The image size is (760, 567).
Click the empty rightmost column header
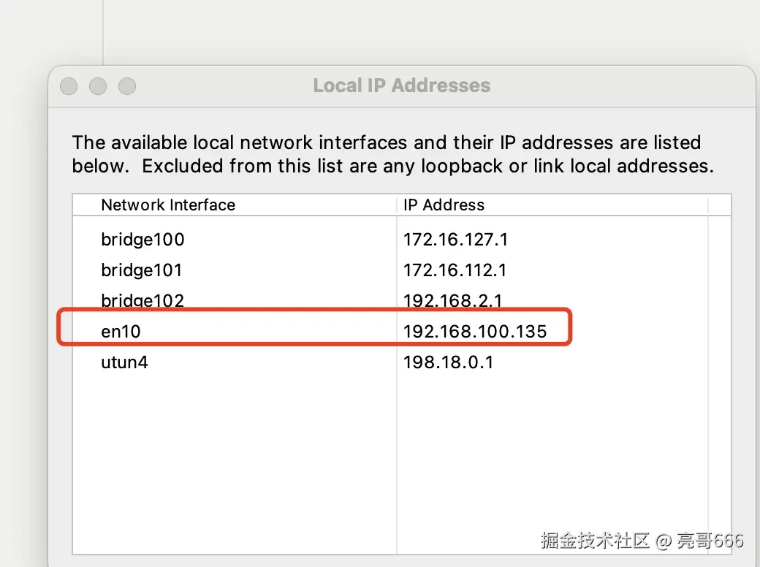pyautogui.click(x=719, y=205)
